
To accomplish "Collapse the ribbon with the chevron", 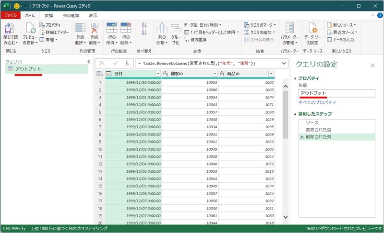I will coord(372,15).
